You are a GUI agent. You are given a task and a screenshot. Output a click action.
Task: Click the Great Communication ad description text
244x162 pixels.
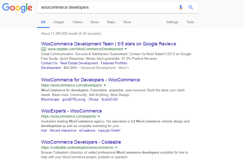(x=117, y=56)
